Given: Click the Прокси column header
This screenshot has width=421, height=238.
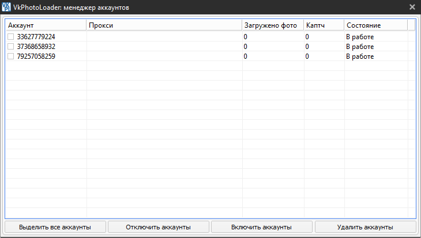Looking at the screenshot, I should point(164,26).
